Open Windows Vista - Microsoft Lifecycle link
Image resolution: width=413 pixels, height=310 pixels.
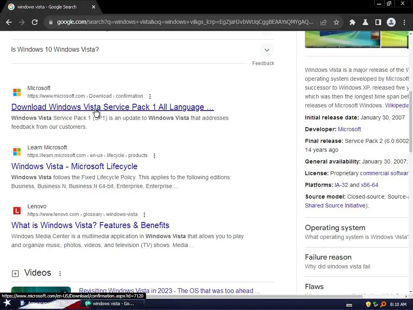[74, 166]
